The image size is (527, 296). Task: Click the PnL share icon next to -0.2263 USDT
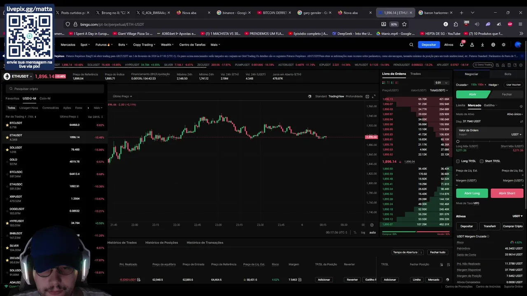click(139, 280)
